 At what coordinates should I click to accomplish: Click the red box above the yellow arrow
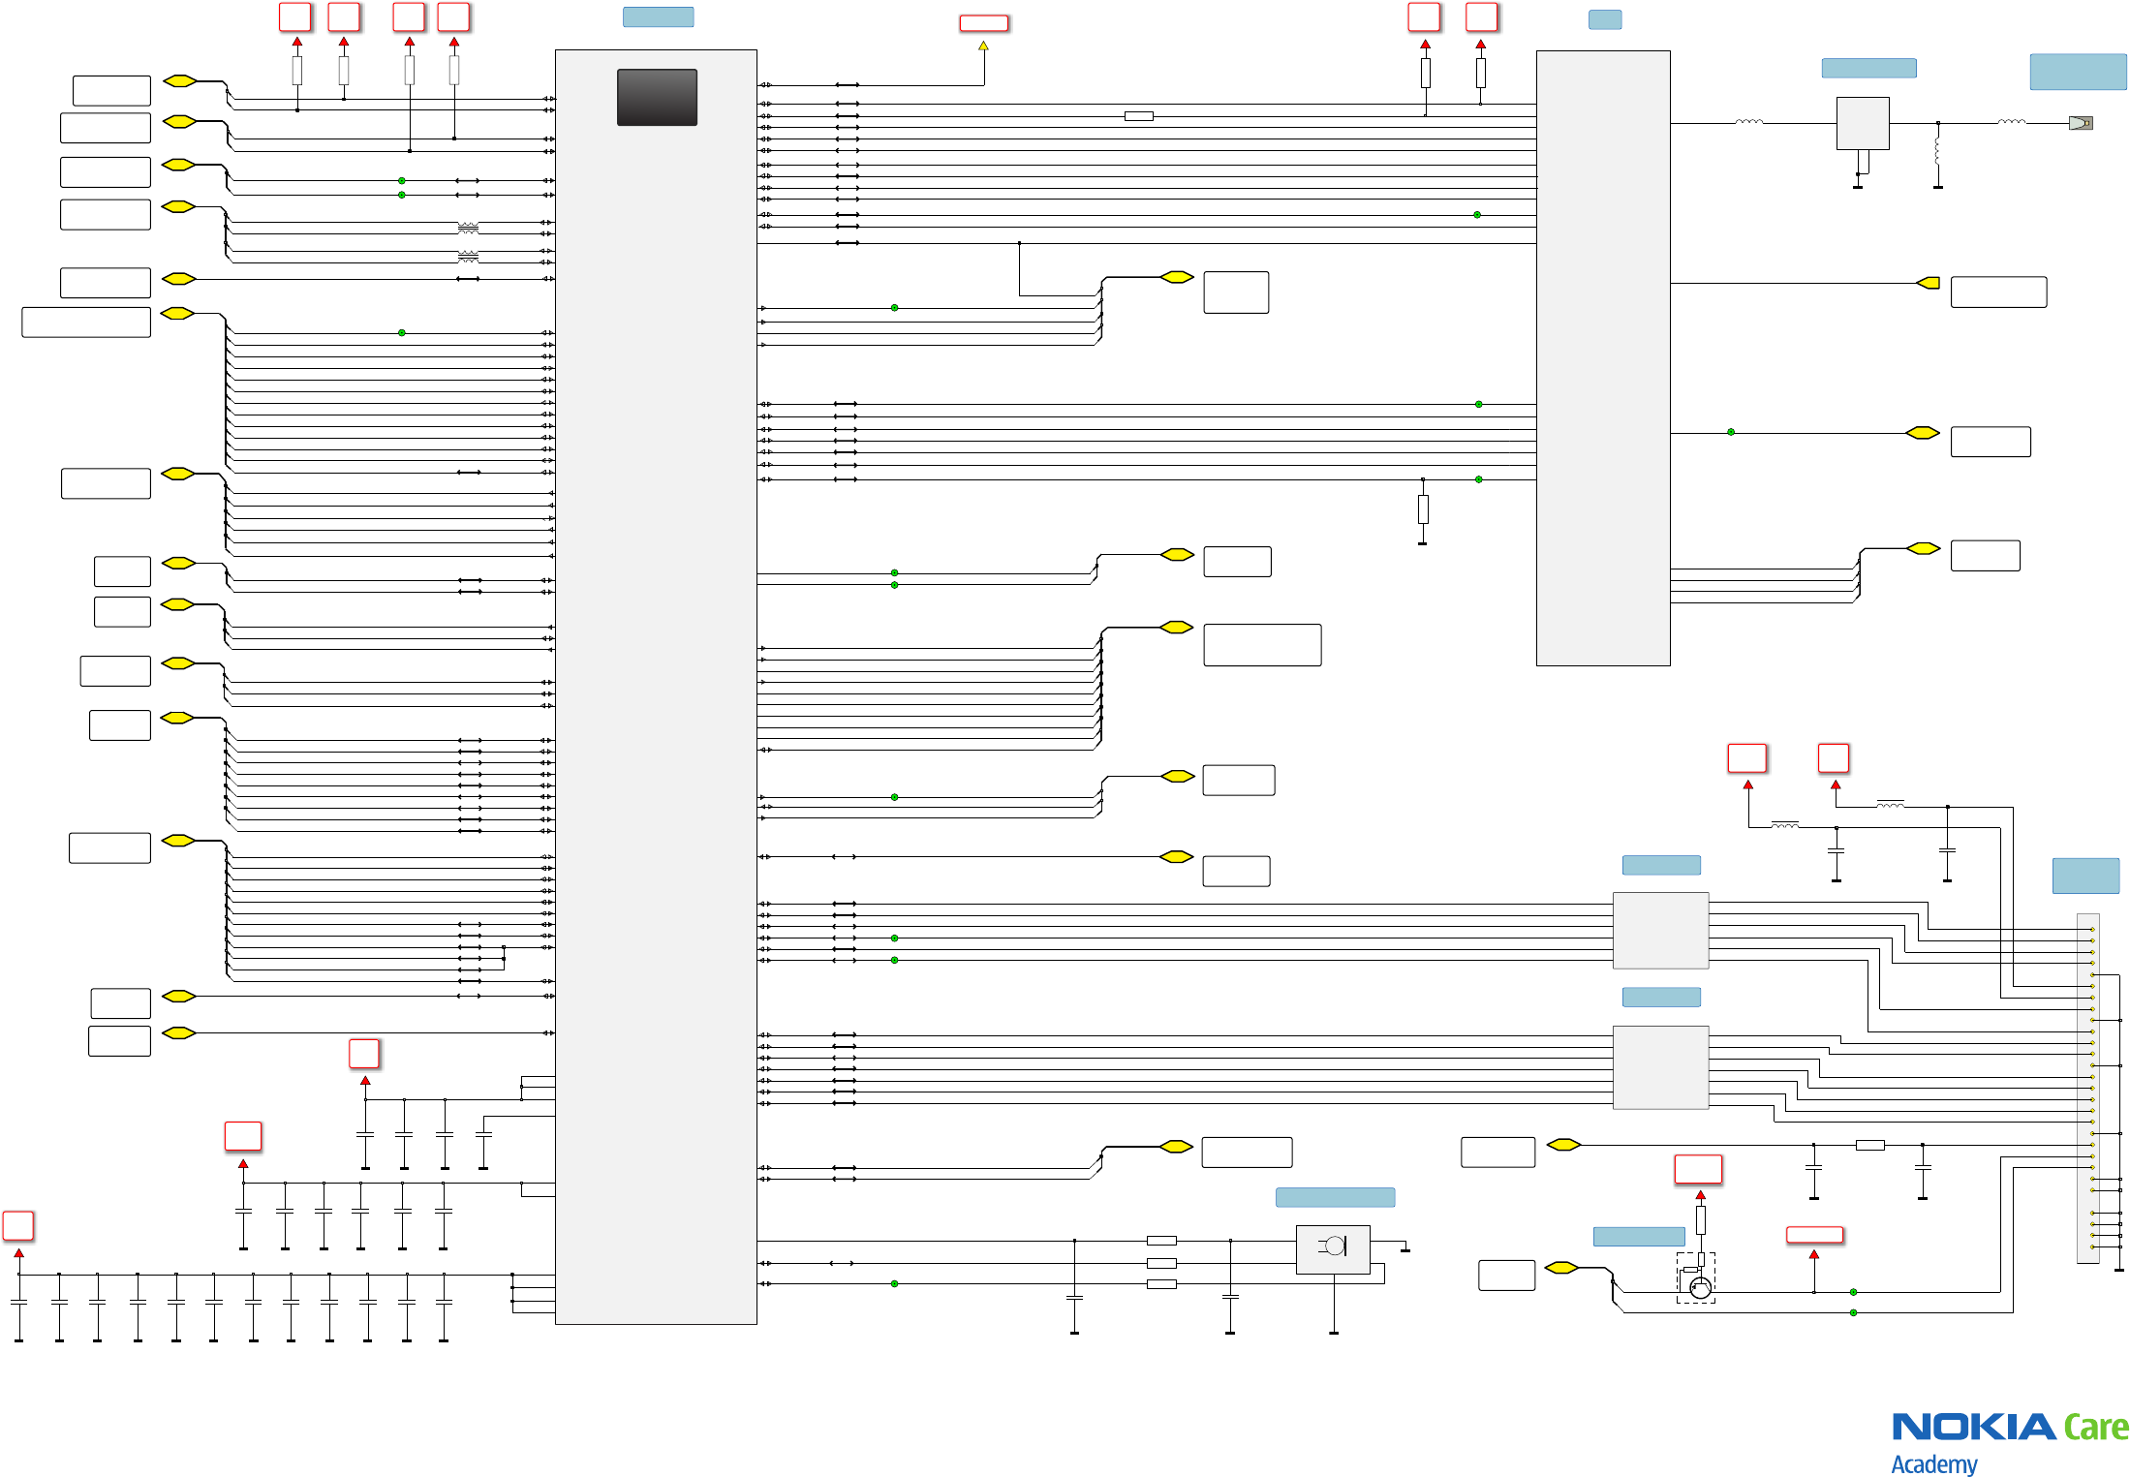(983, 23)
